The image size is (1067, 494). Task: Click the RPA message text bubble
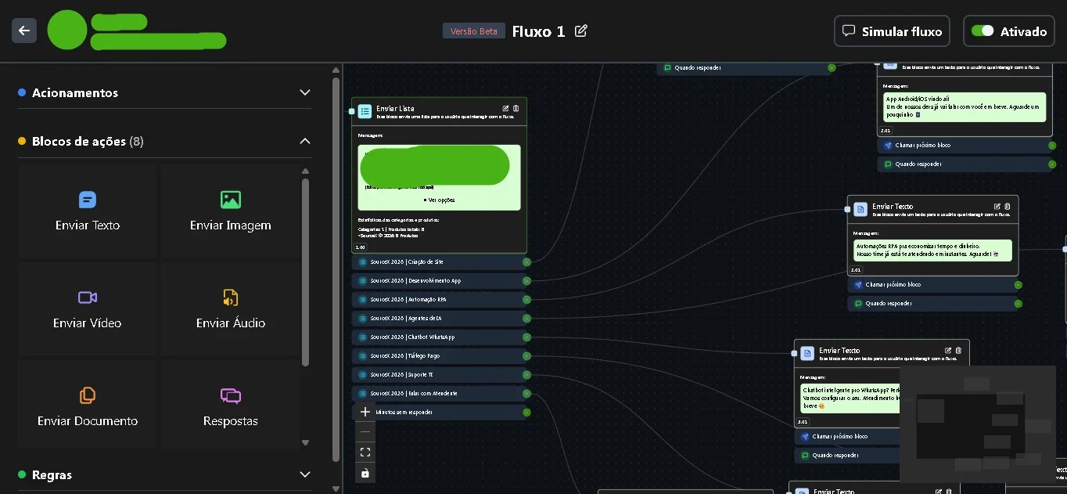coord(933,251)
